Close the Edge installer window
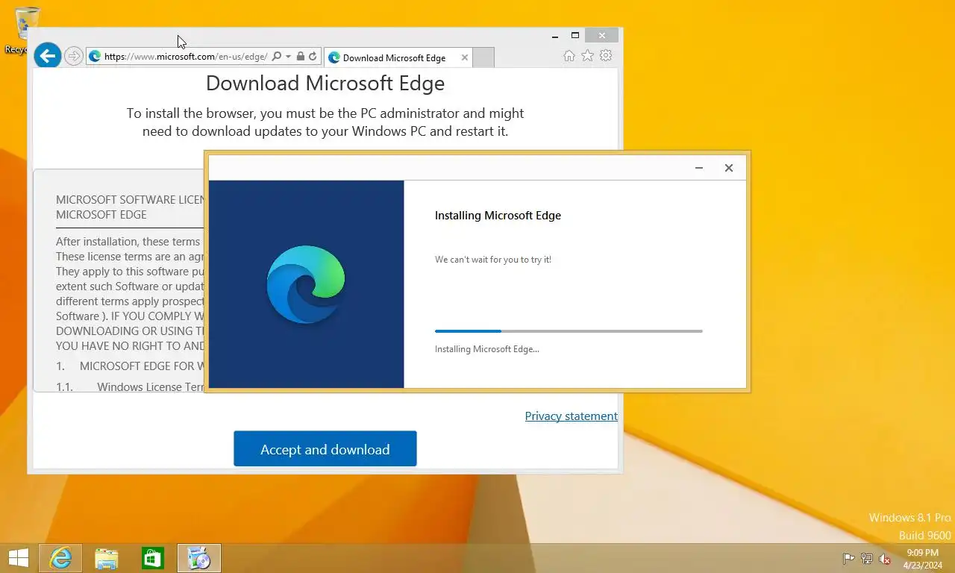 (729, 168)
